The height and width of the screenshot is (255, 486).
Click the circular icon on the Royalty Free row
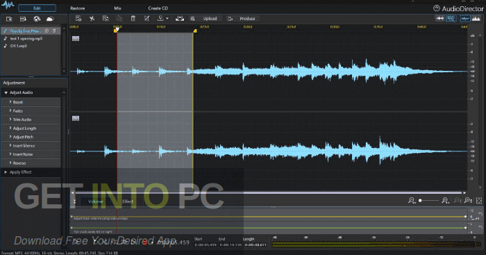tap(47, 31)
